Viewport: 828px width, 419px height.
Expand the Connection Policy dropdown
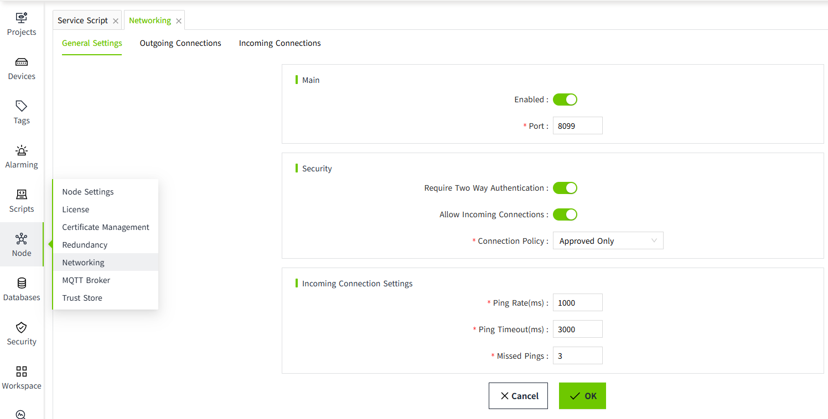click(608, 241)
